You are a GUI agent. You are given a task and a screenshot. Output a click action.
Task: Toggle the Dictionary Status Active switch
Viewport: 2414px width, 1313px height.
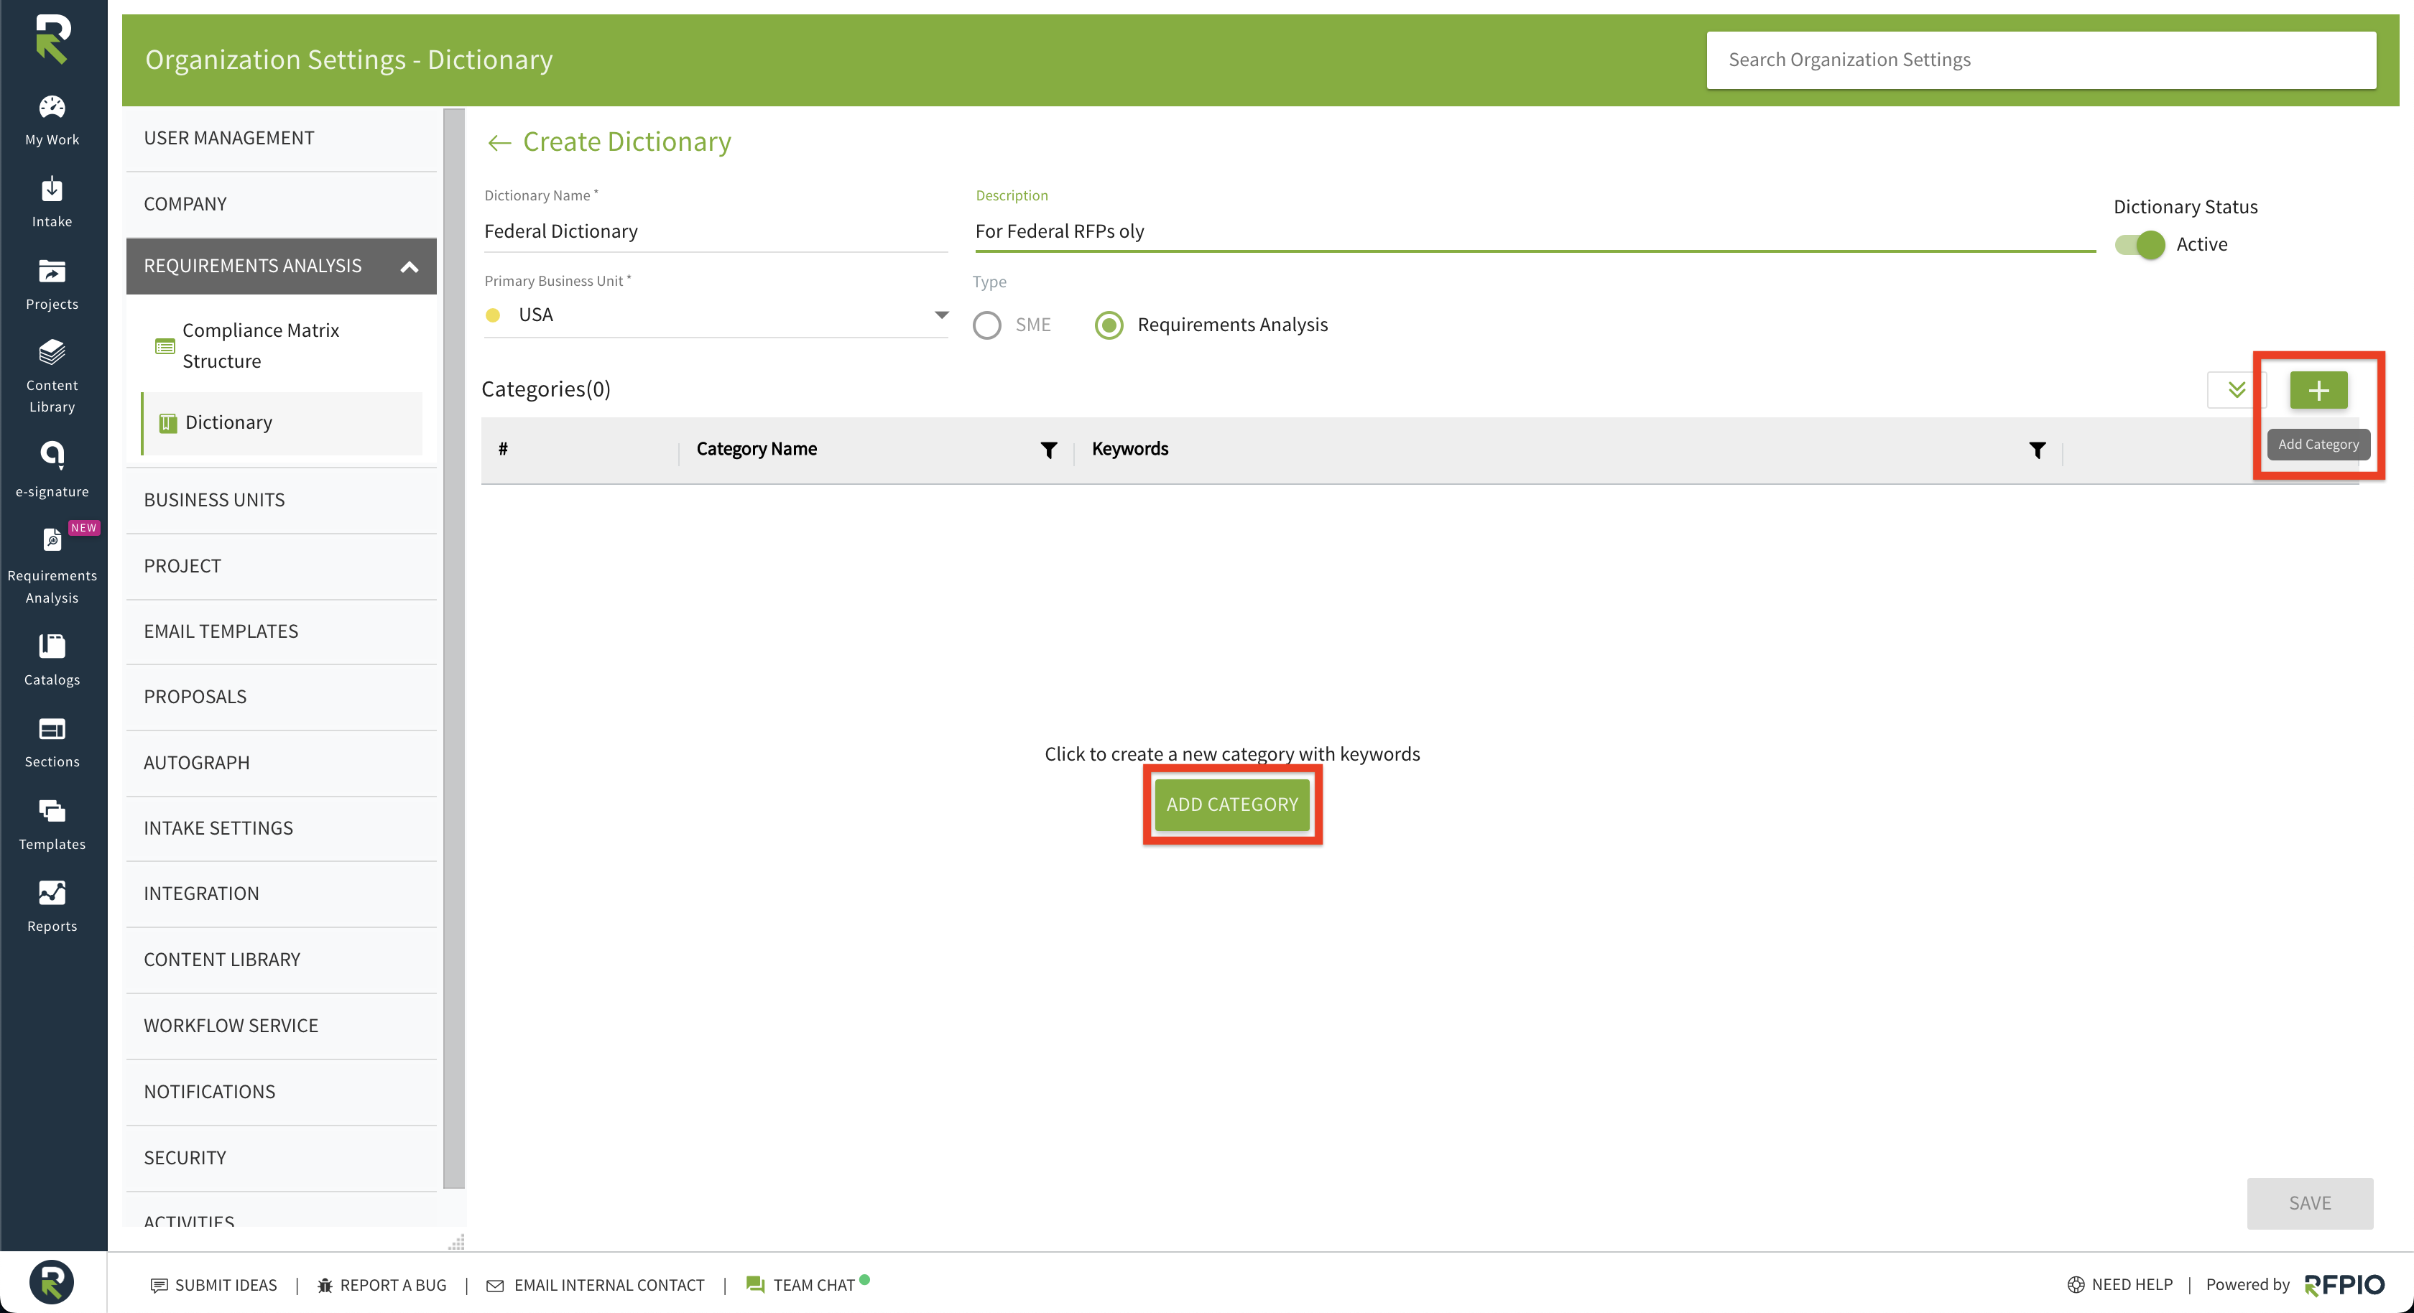pos(2140,245)
